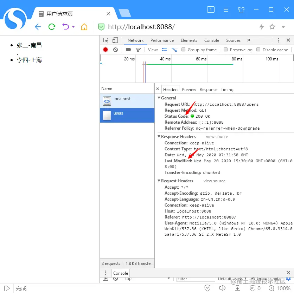This screenshot has height=293, width=294.
Task: Click the Request URL value
Action: [x=225, y=104]
